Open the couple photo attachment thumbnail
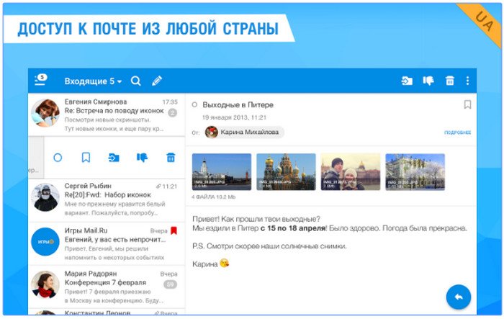The height and width of the screenshot is (319, 504). 351,171
